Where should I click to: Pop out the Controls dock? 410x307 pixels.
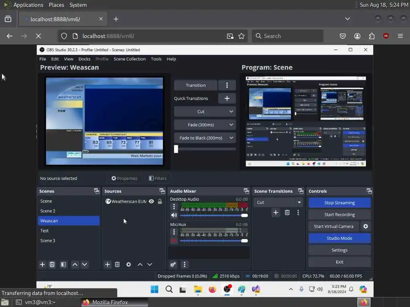[x=369, y=191]
